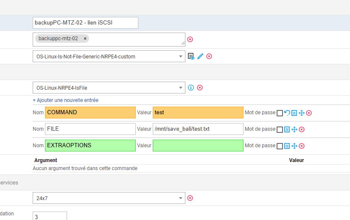Toggle password checkbox for EXTRAOPTIONS macro
This screenshot has width=350, height=220.
(280, 146)
